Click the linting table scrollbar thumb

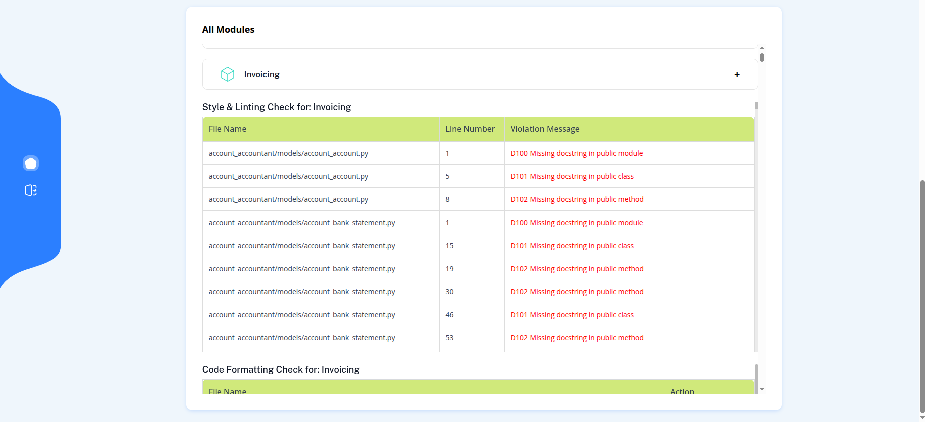pyautogui.click(x=756, y=106)
